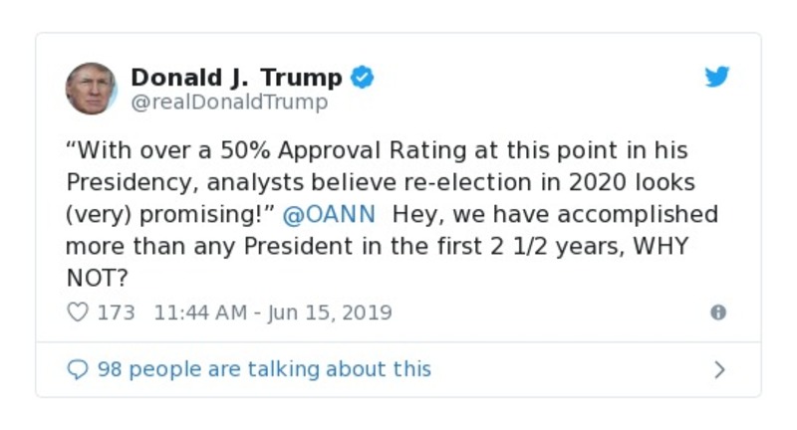797x430 pixels.
Task: Click the Donald J. Trump display name
Action: click(236, 78)
